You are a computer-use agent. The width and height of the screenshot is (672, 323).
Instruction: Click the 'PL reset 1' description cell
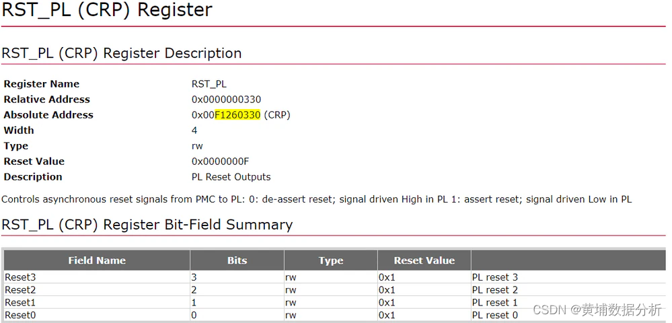[x=568, y=302]
